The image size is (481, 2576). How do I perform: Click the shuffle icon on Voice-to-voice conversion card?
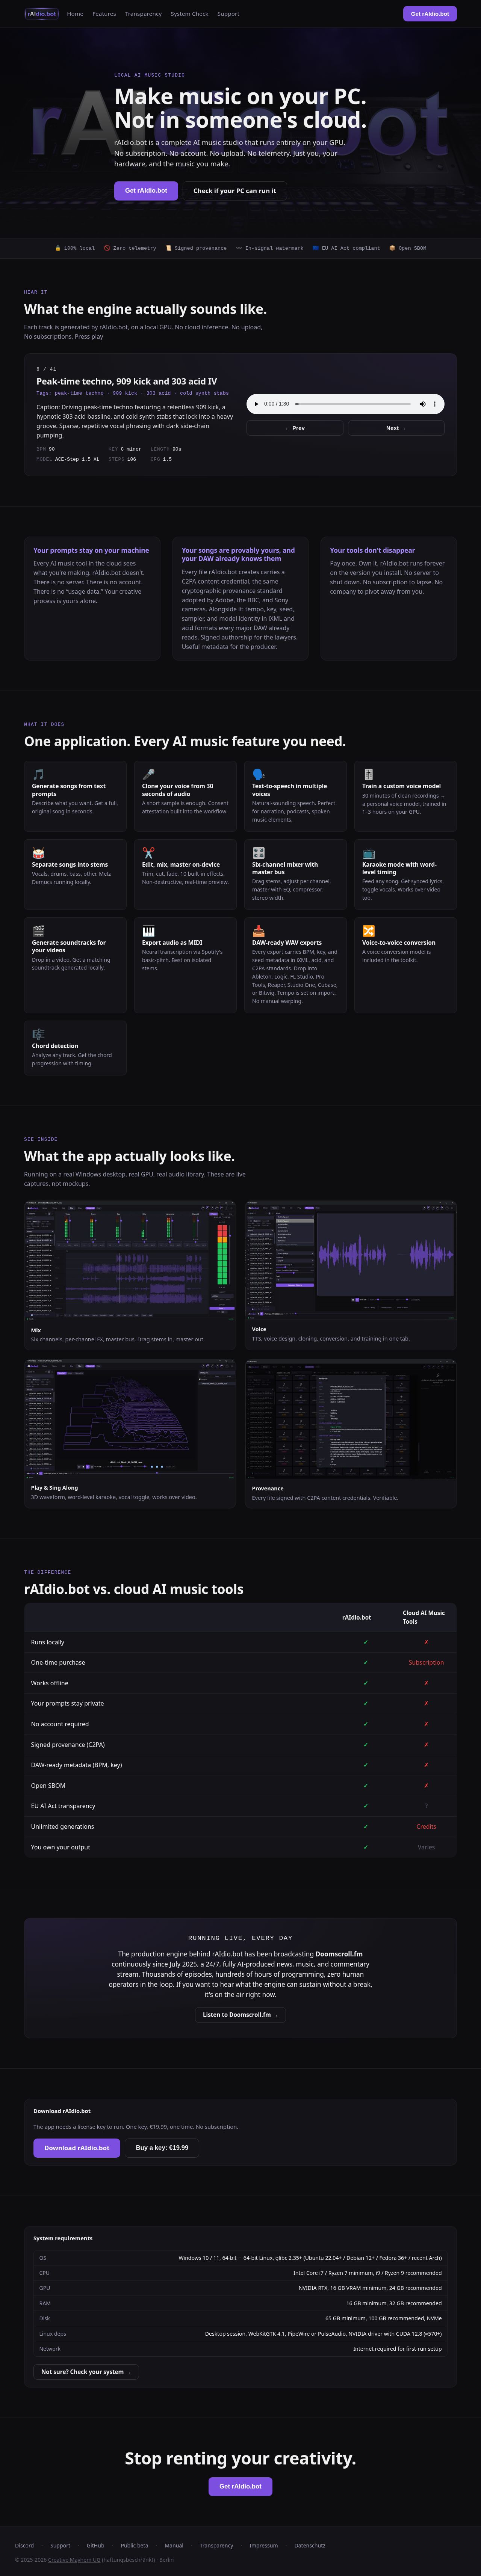[x=368, y=931]
